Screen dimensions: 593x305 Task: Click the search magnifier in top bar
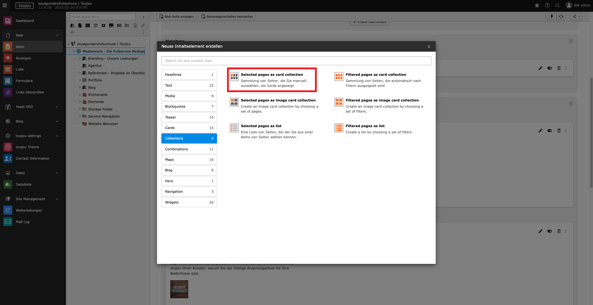point(557,5)
